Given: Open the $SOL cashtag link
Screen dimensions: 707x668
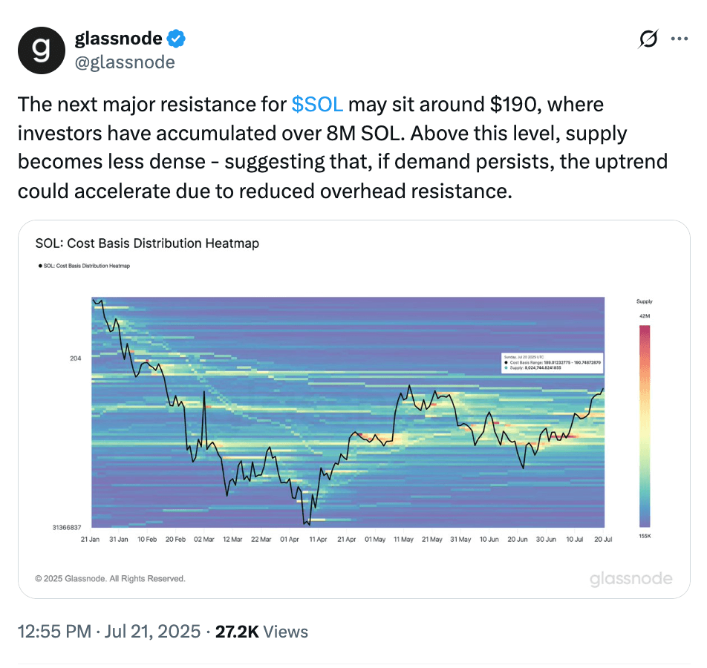Looking at the screenshot, I should (x=317, y=105).
